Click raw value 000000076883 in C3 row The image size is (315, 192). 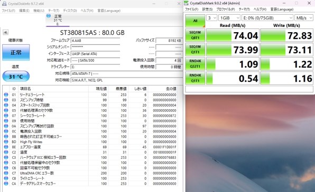pos(164,157)
